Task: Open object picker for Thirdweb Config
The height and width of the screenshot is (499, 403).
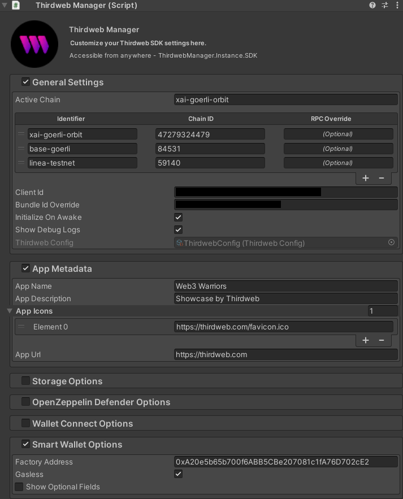Action: (x=391, y=242)
